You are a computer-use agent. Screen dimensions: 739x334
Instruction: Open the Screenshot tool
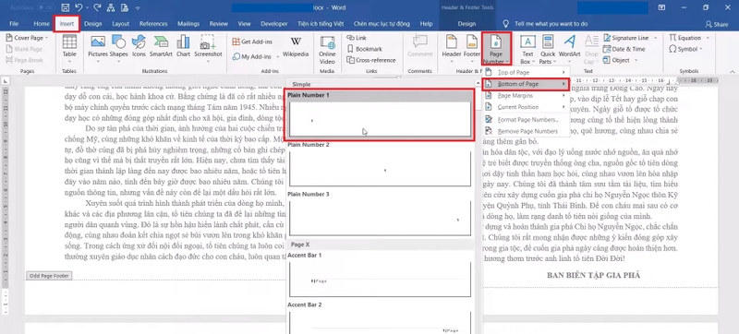[x=208, y=50]
